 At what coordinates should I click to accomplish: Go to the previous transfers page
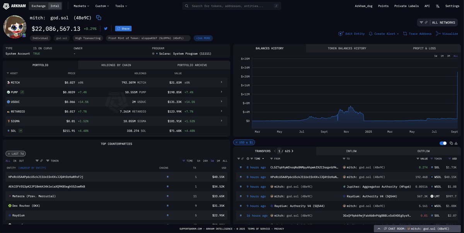coord(275,151)
